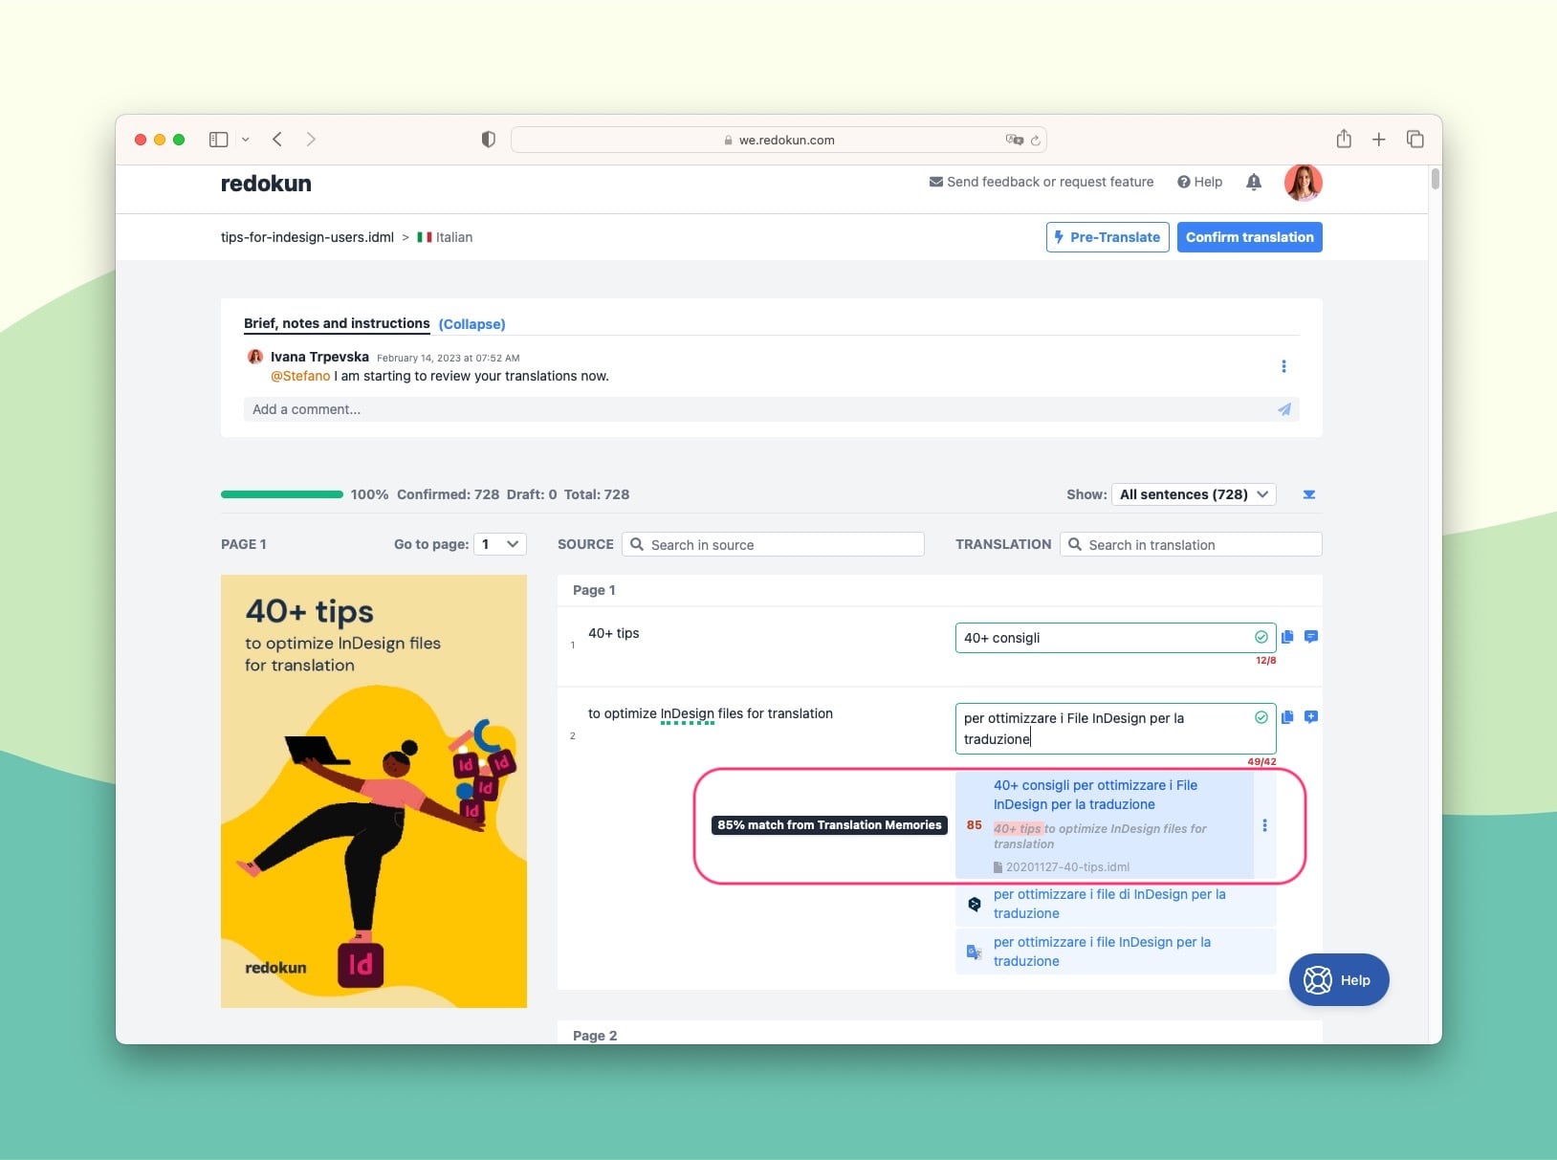Screen dimensions: 1557x1160
Task: Reload the page with the refresh icon
Action: pos(1036,140)
